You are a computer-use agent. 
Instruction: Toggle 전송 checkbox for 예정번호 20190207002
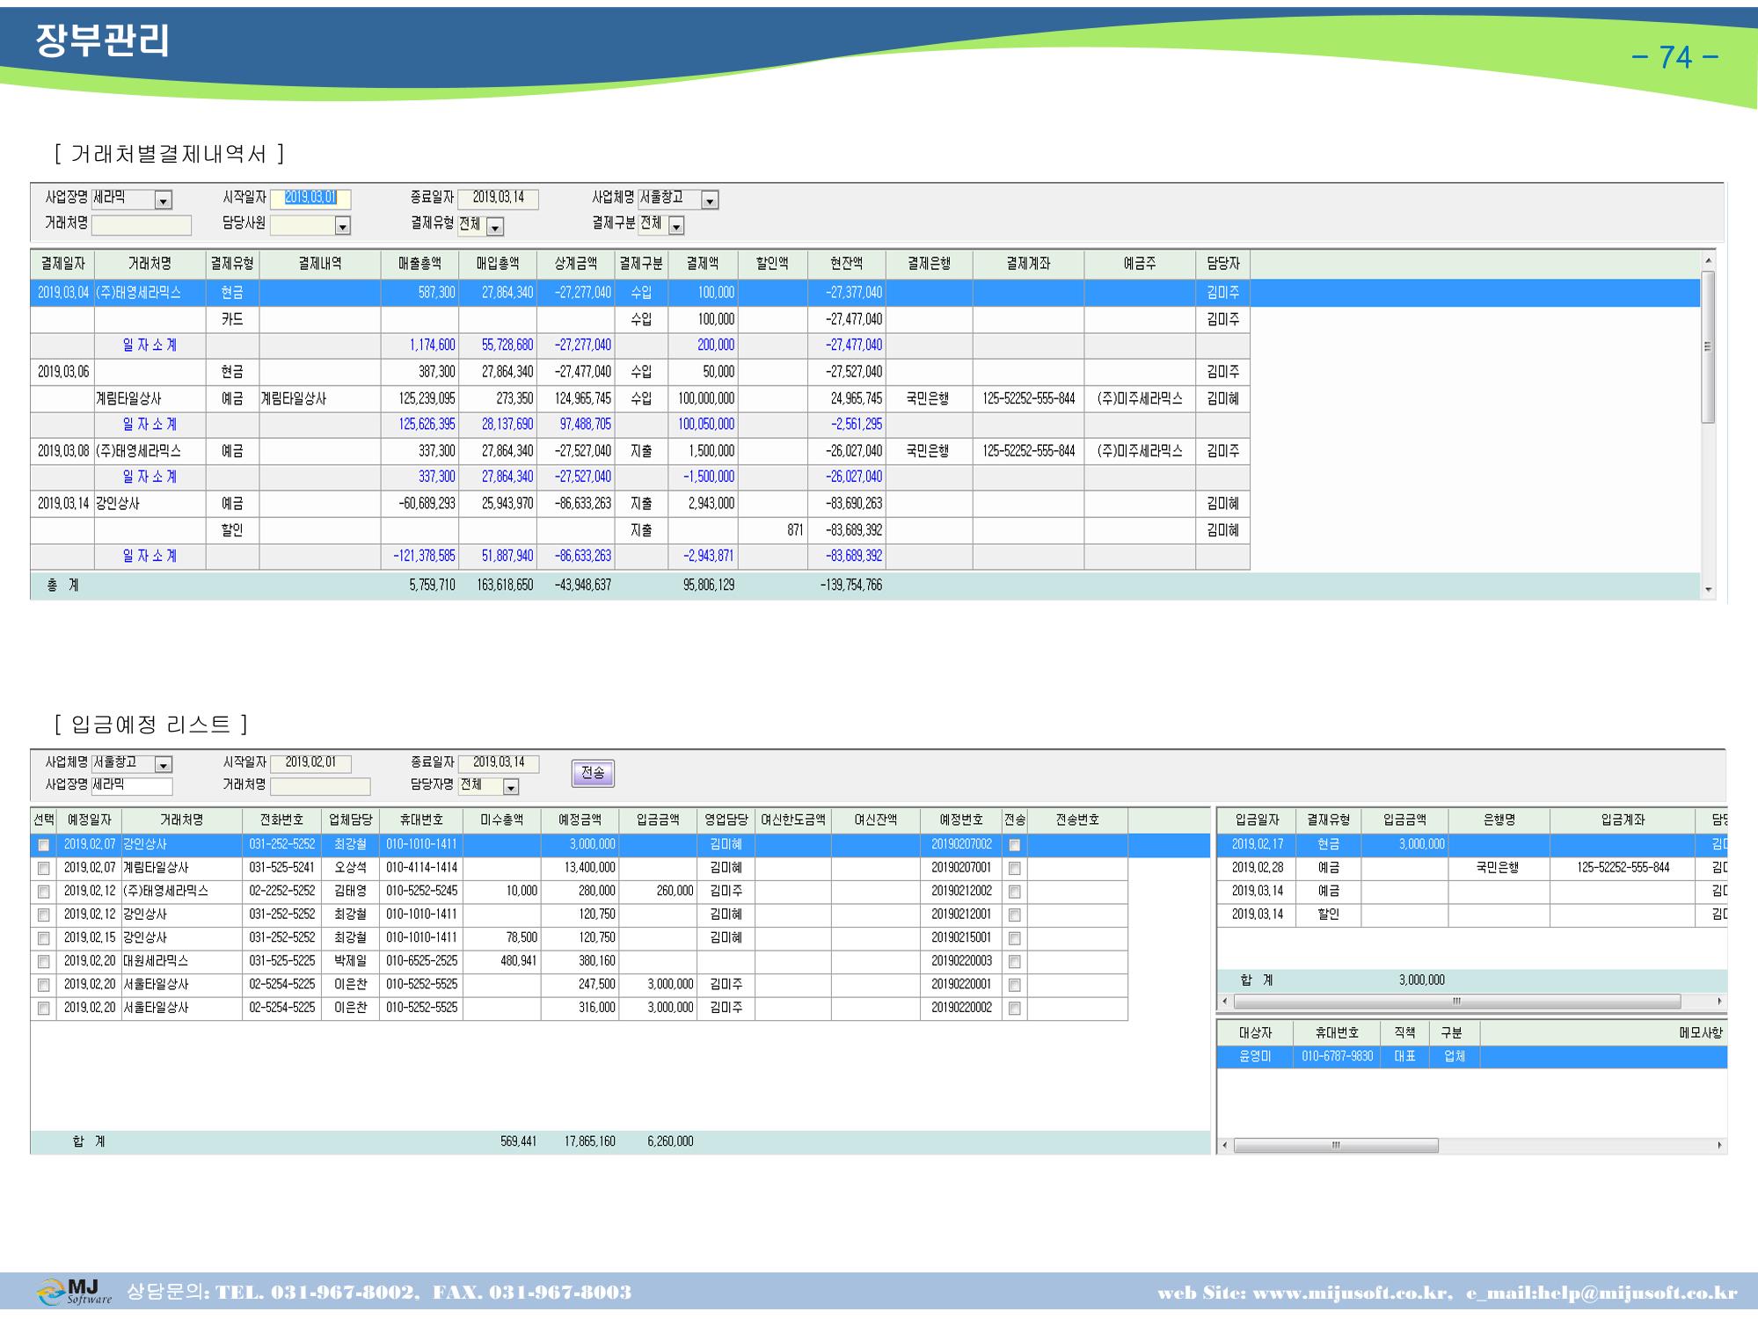pyautogui.click(x=1014, y=845)
